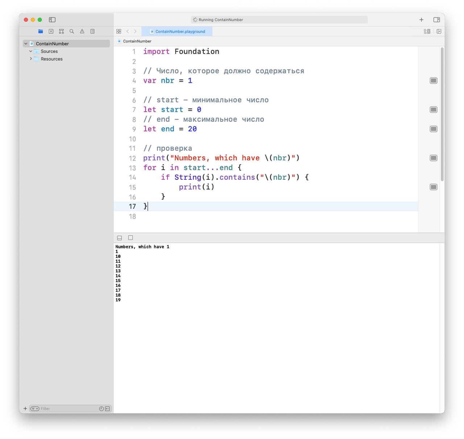The width and height of the screenshot is (464, 439).
Task: Toggle the navigator sidebar
Action: click(52, 20)
